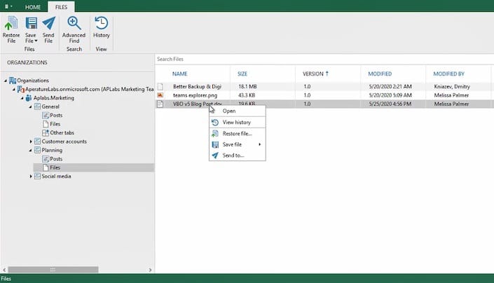The width and height of the screenshot is (494, 283).
Task: Click the Save File ribbon icon
Action: click(x=31, y=24)
